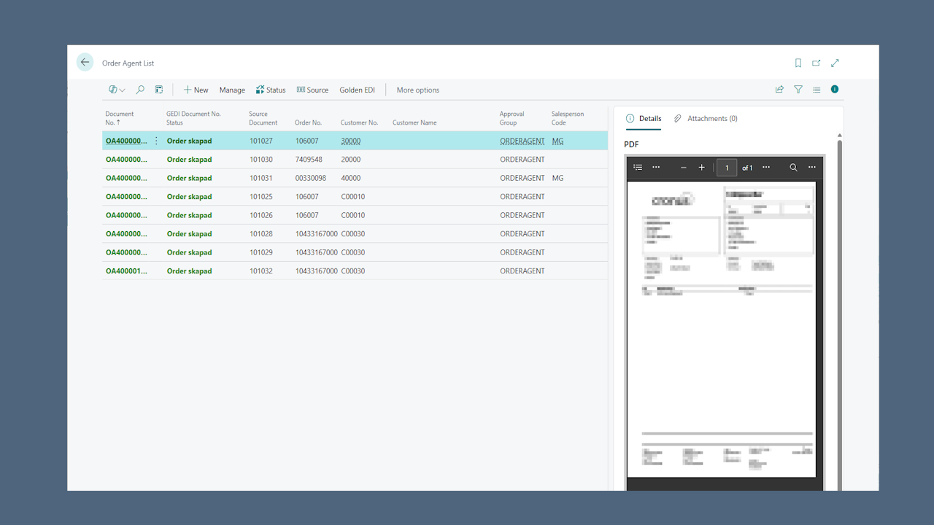Zoom out in the PDF viewer
Viewport: 934px width, 525px height.
pos(684,167)
